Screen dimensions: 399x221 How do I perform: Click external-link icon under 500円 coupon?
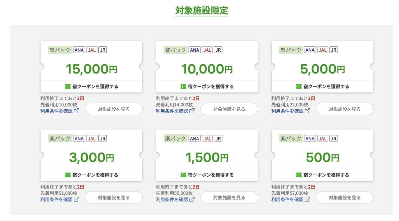click(308, 199)
